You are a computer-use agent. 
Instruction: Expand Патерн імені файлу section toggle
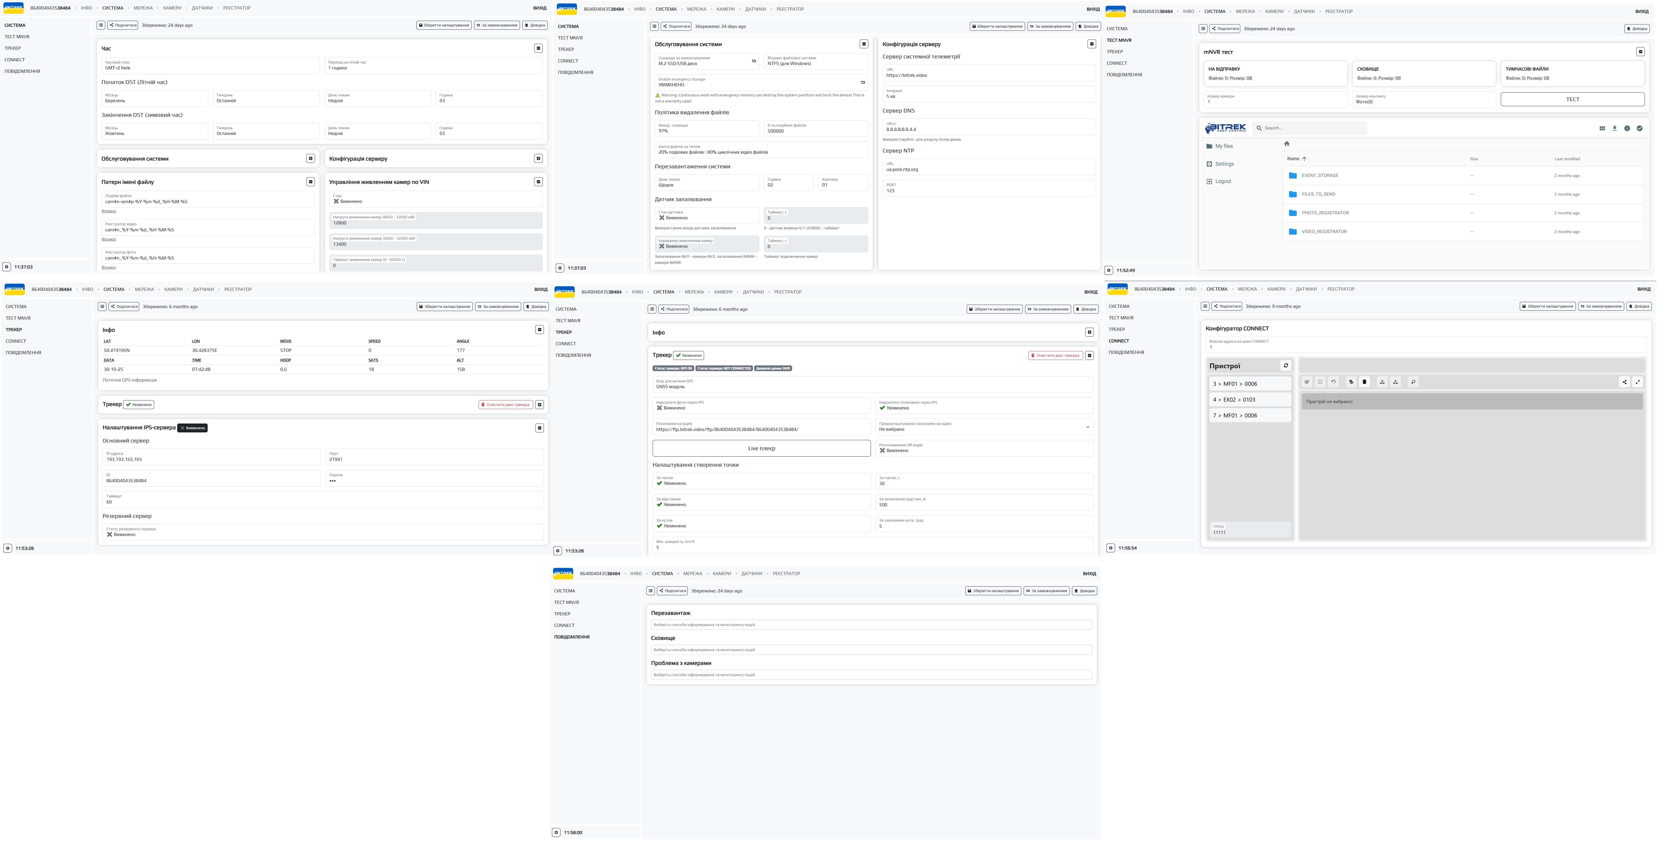pos(310,182)
